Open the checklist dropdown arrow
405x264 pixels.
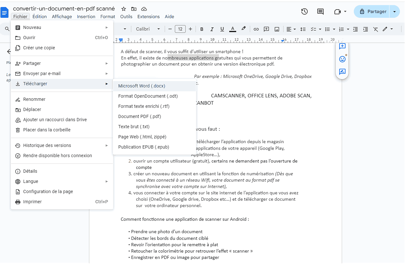[320, 29]
